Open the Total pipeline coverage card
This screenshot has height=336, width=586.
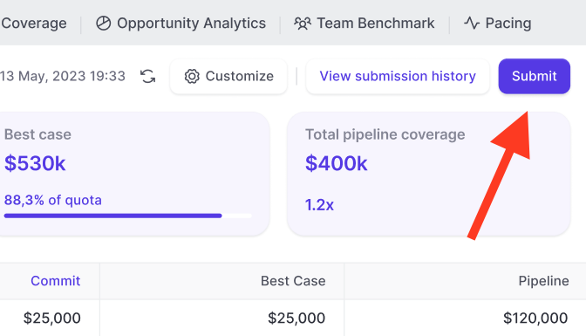click(429, 174)
